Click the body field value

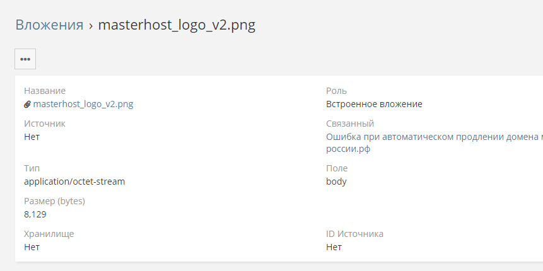pyautogui.click(x=336, y=182)
